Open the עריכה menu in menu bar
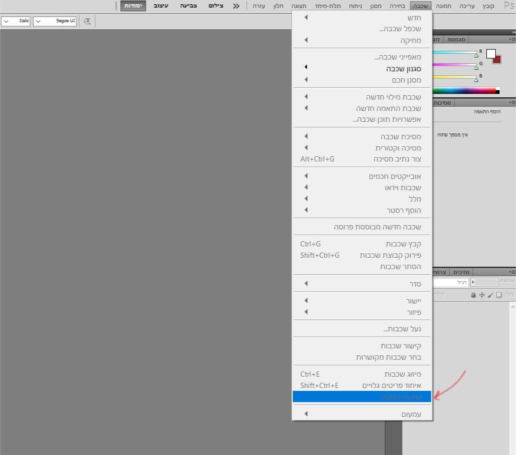Image resolution: width=516 pixels, height=455 pixels. tap(467, 6)
